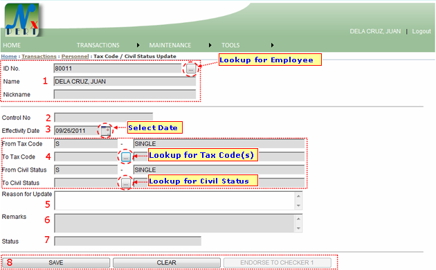Click the SAVE button

click(56, 263)
